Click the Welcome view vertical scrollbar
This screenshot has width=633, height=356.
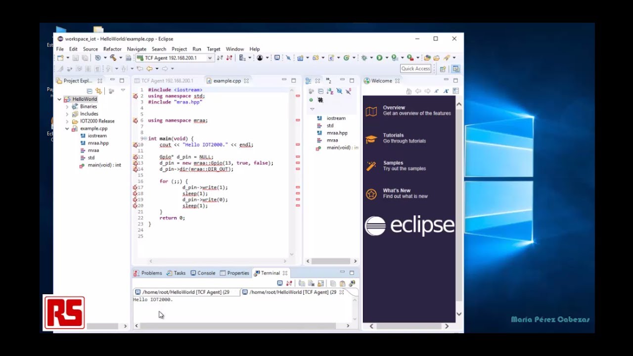(x=459, y=209)
